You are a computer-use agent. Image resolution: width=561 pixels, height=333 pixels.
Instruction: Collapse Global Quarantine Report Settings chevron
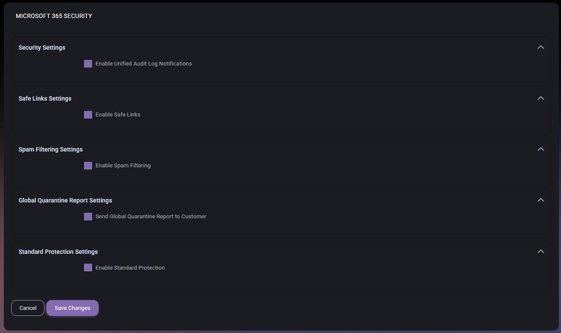[540, 200]
